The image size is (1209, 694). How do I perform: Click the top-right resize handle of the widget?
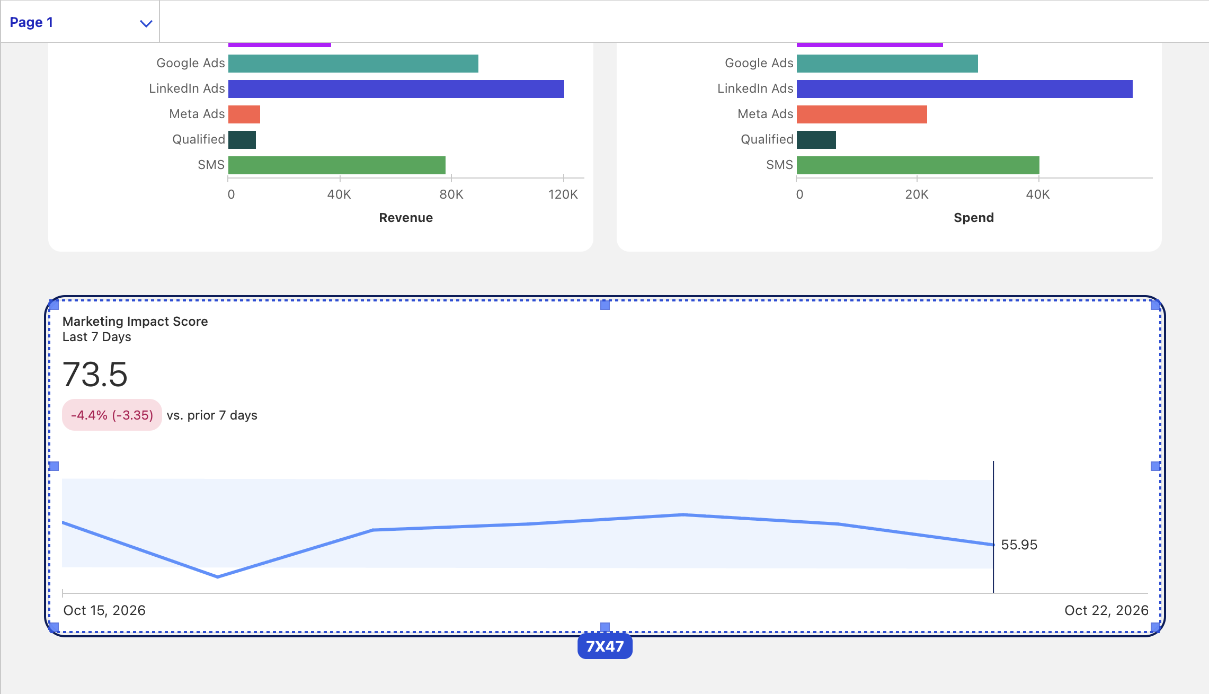click(1155, 305)
